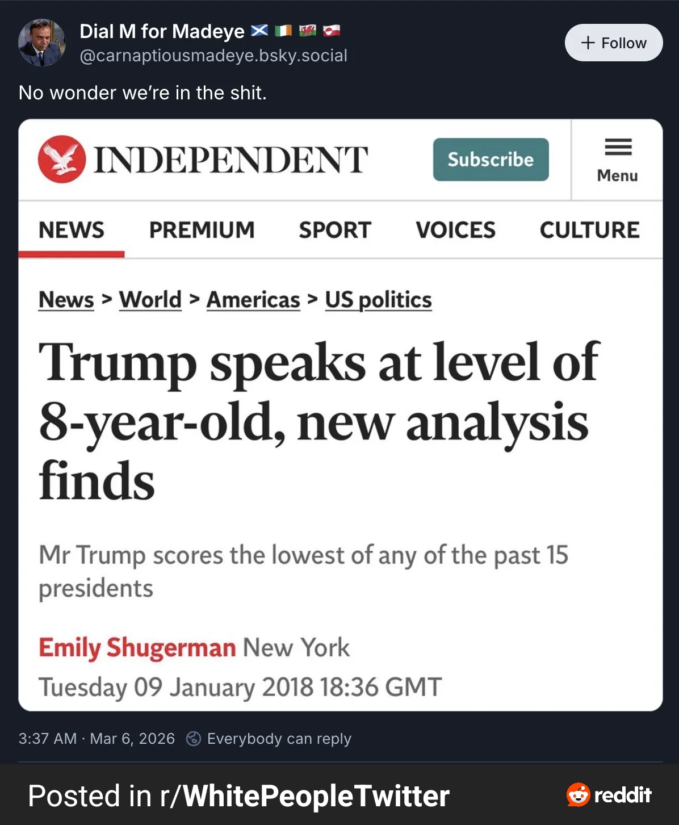Go to the VOICES tab

point(455,230)
